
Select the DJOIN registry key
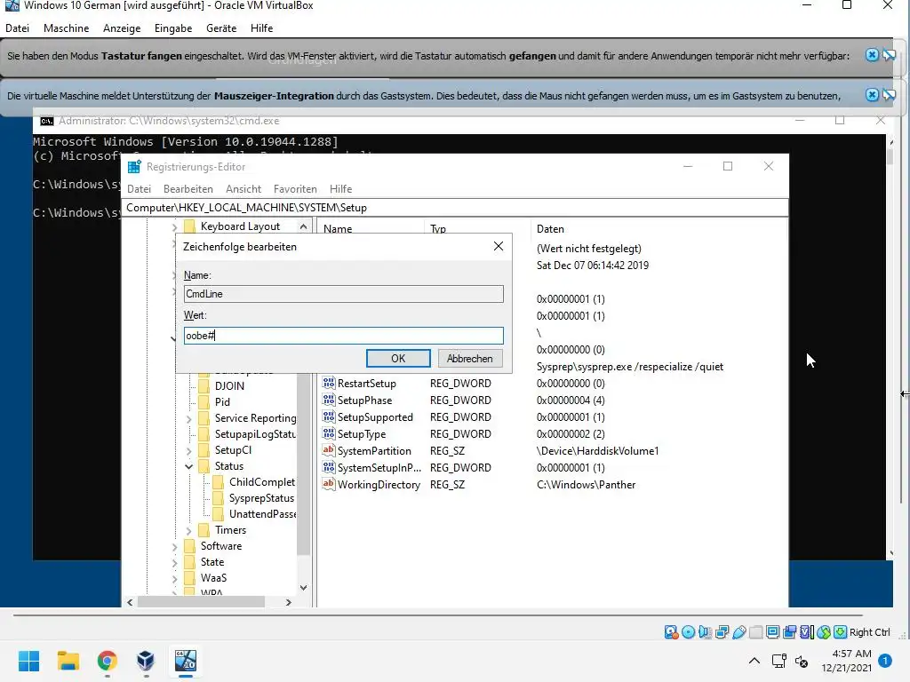229,386
